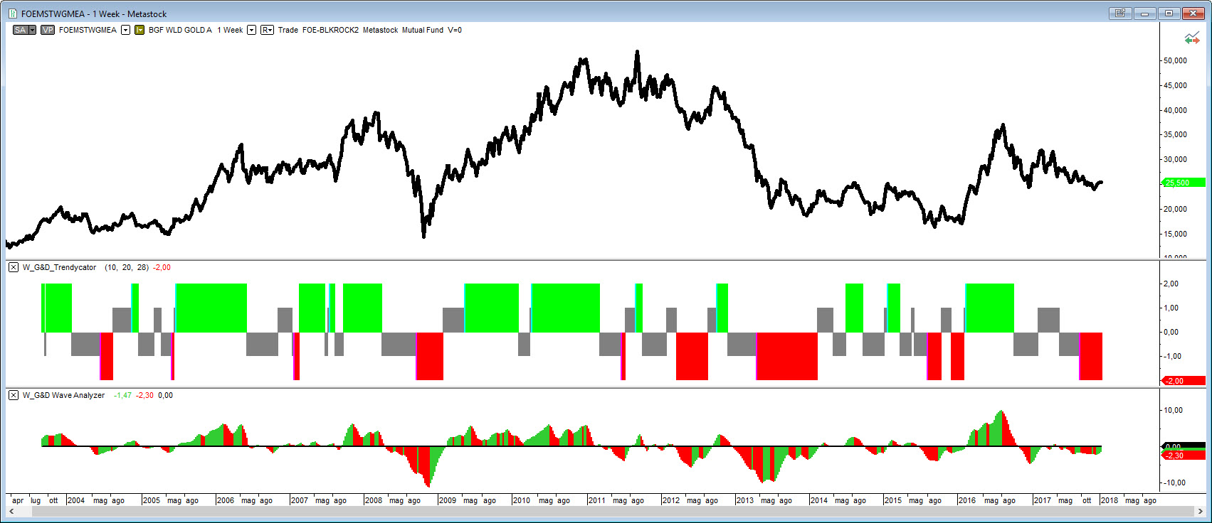This screenshot has height=523, width=1212.
Task: Click the Trade label in chart header
Action: pos(288,30)
